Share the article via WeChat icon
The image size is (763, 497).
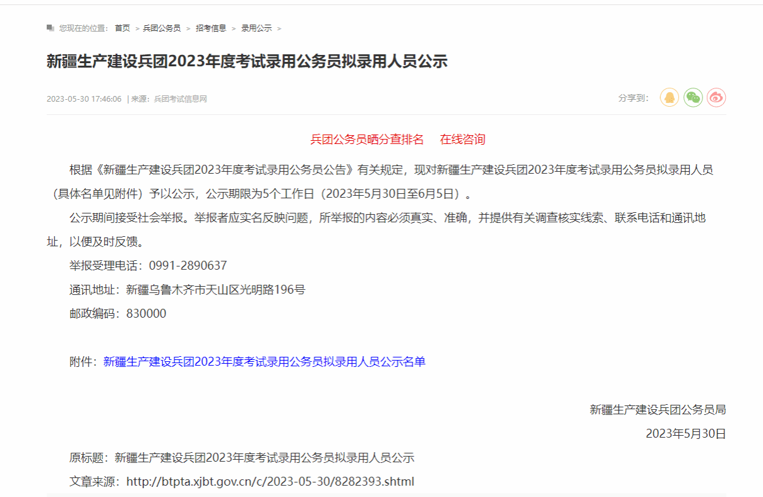pyautogui.click(x=693, y=98)
